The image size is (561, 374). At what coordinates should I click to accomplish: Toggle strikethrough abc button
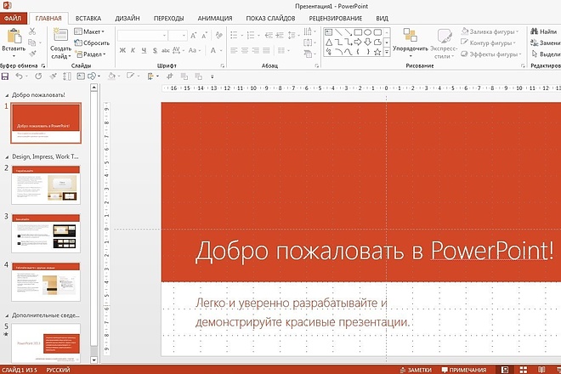(x=165, y=50)
